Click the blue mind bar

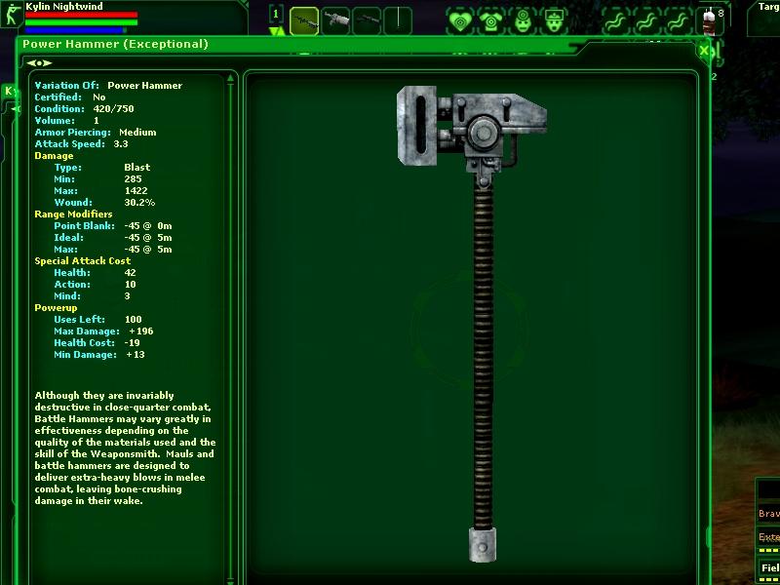click(x=74, y=30)
